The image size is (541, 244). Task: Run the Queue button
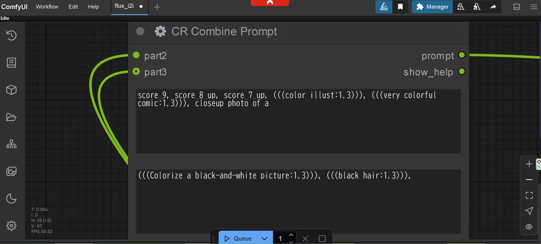point(238,239)
